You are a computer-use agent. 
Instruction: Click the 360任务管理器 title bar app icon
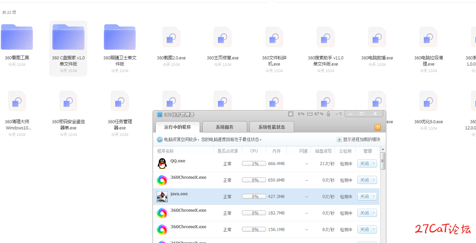tap(160, 115)
